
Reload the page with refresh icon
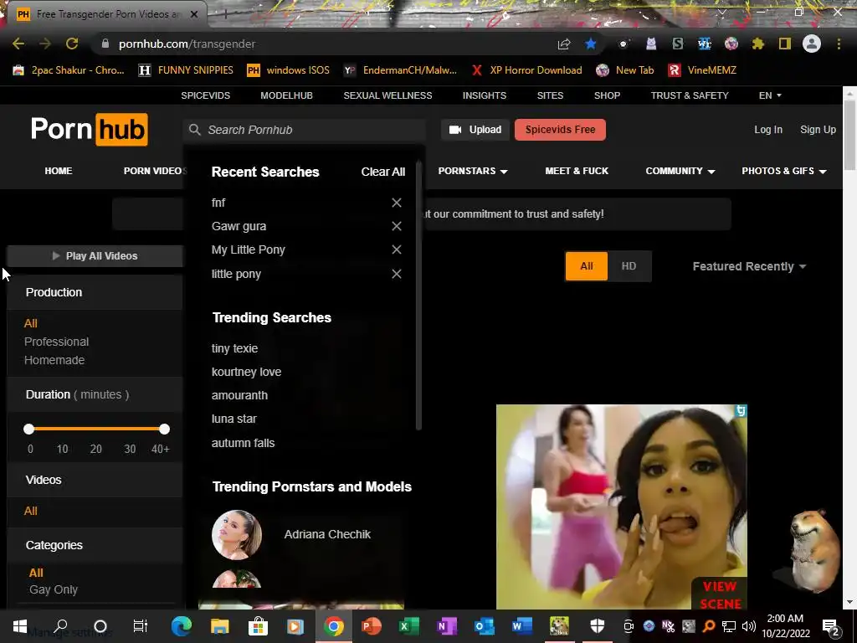pos(72,44)
